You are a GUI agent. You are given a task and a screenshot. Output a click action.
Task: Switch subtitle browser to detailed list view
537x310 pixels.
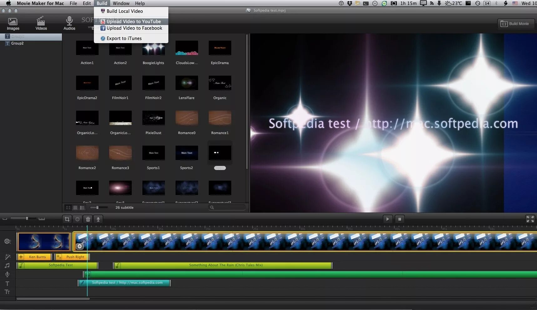pos(82,207)
